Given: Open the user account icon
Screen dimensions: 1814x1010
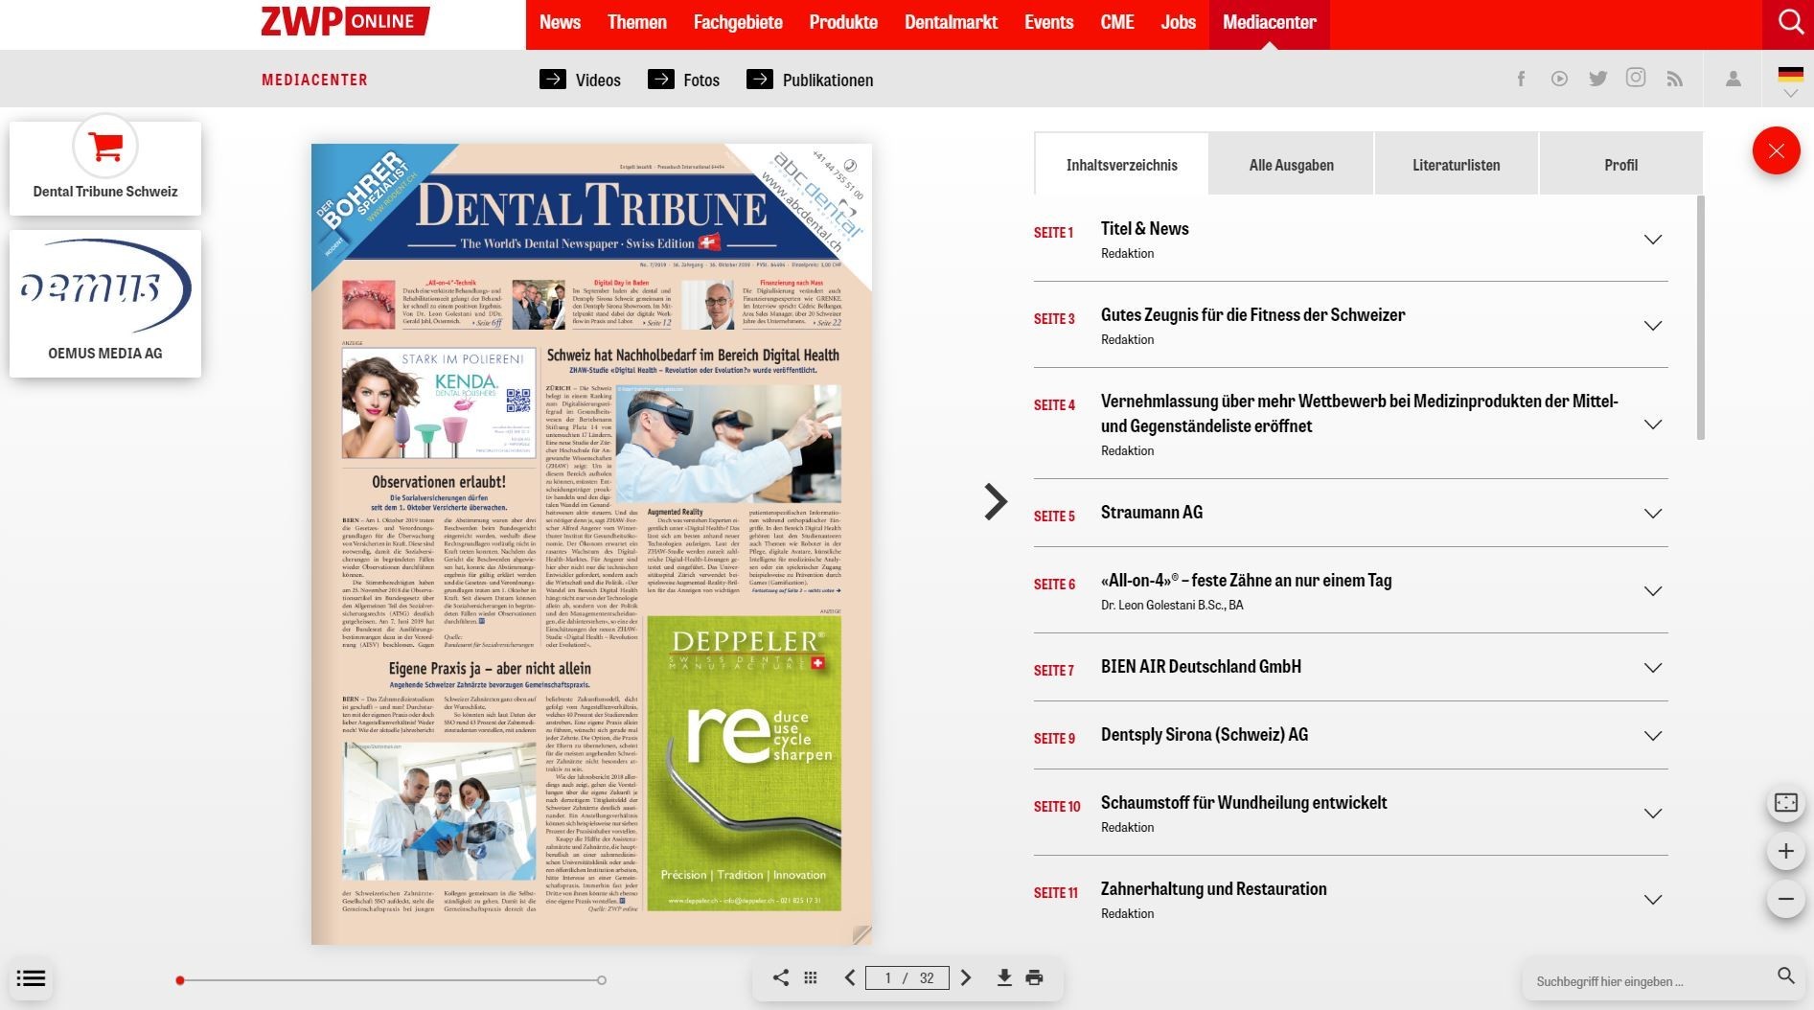Looking at the screenshot, I should point(1733,79).
